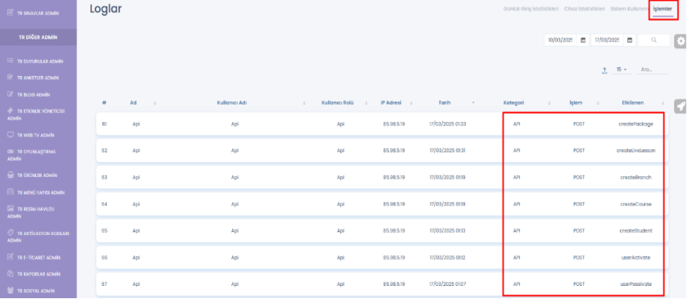Image resolution: width=688 pixels, height=299 pixels.
Task: Go to TR Blog Admin
Action: (34, 95)
